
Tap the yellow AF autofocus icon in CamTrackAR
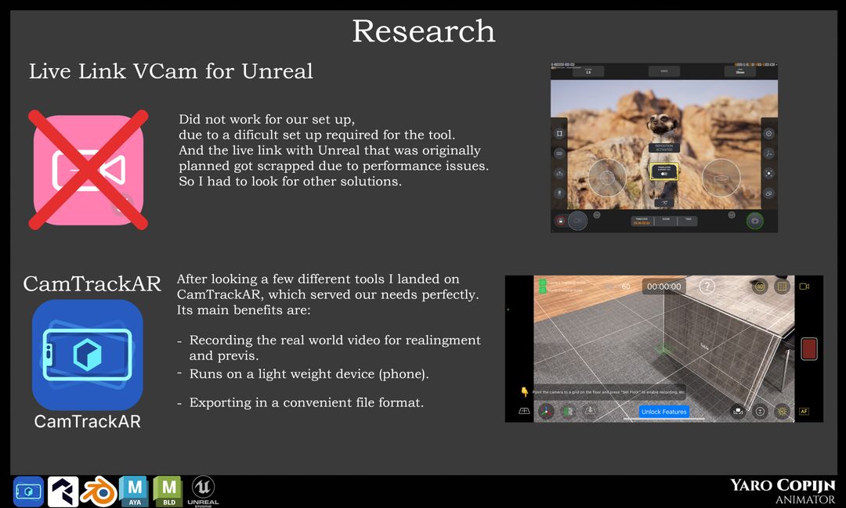click(x=804, y=411)
